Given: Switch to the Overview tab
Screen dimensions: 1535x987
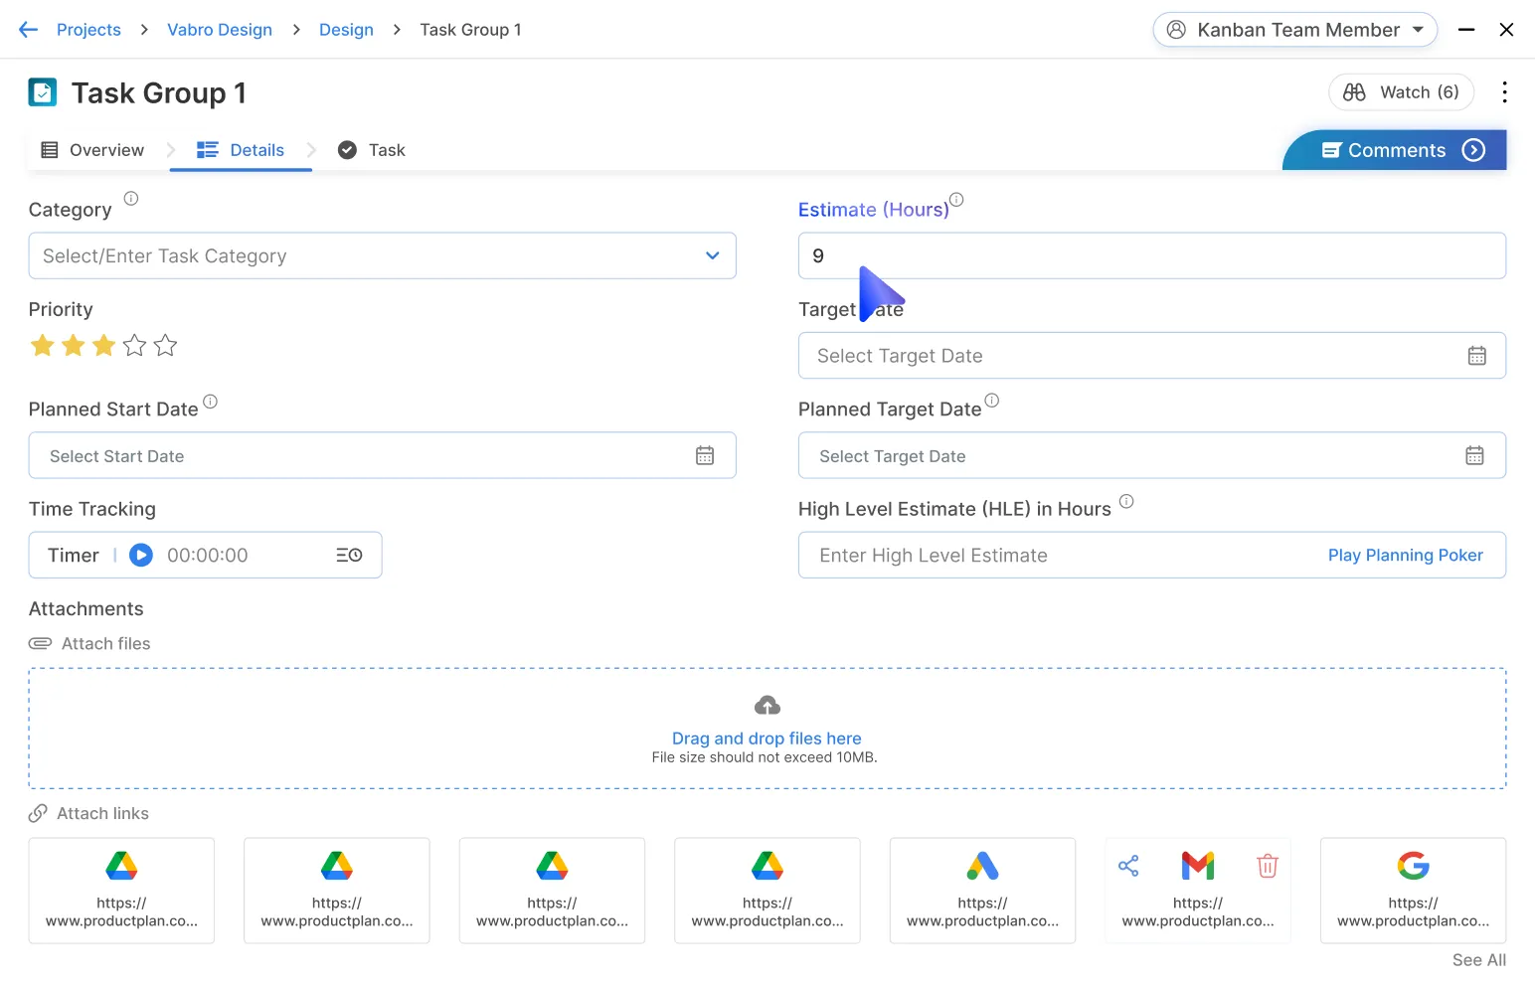Looking at the screenshot, I should click(93, 150).
